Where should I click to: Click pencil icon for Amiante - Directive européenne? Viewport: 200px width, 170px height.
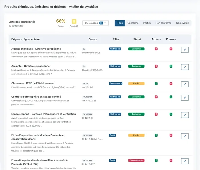click(185, 67)
